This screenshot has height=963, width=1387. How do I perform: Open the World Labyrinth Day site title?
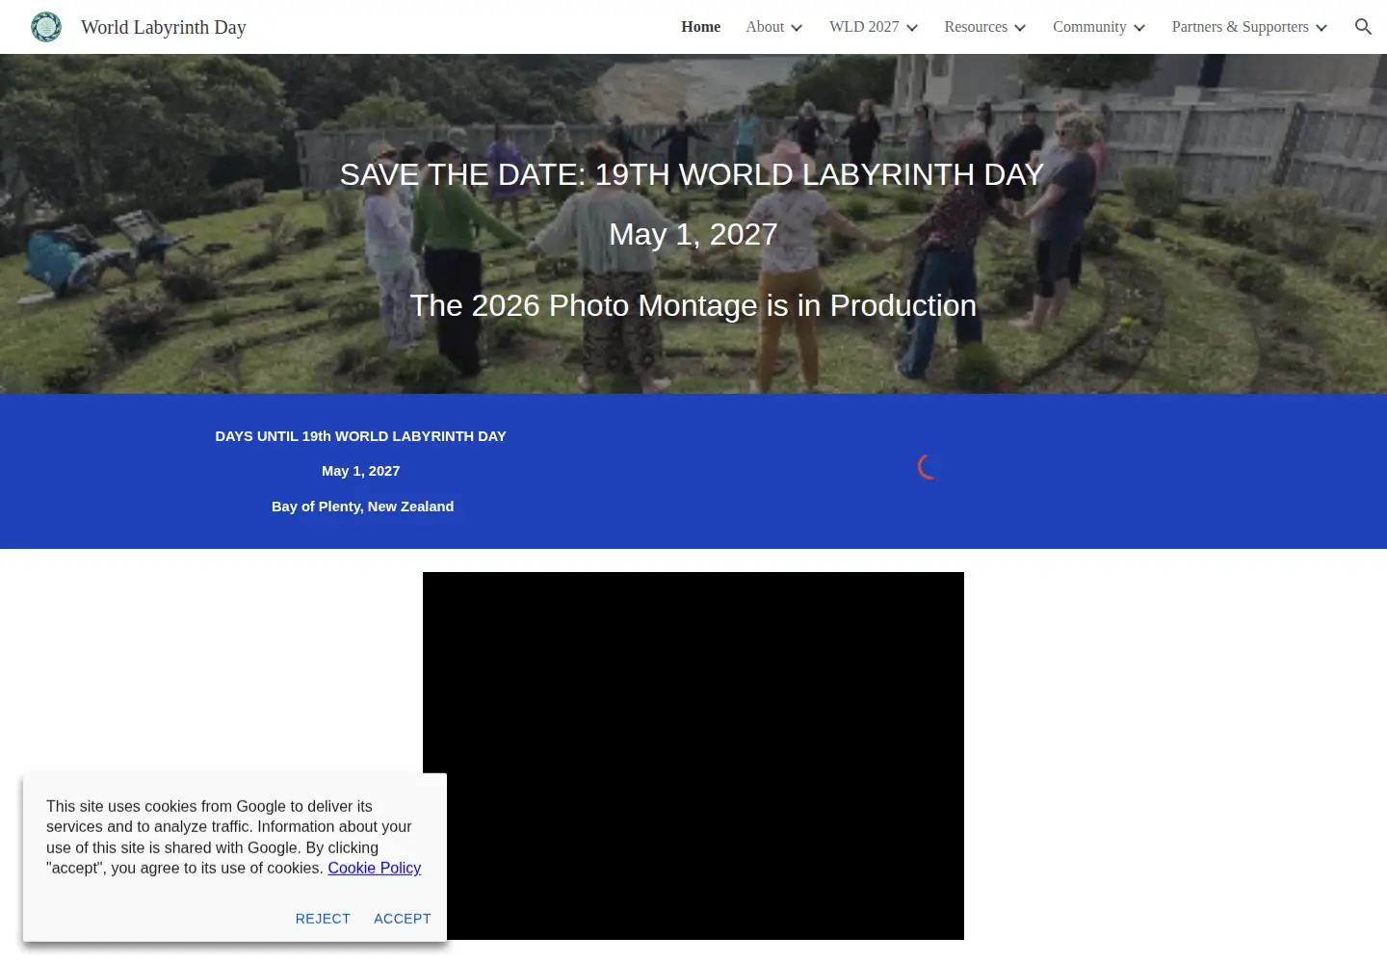click(164, 27)
